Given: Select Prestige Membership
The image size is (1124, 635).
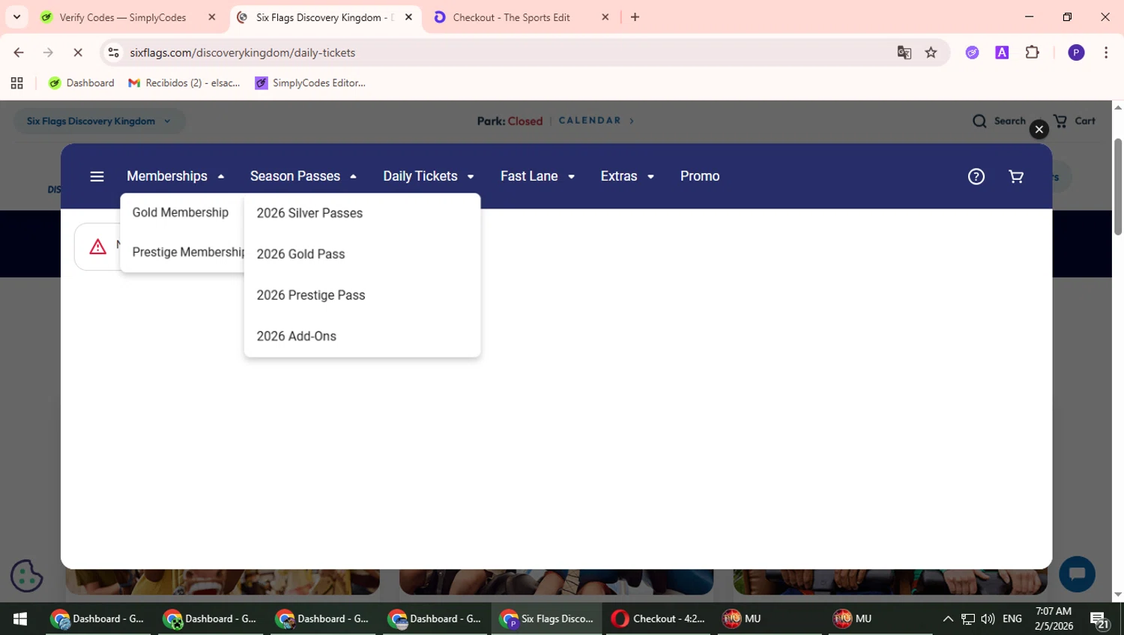Looking at the screenshot, I should (x=187, y=252).
